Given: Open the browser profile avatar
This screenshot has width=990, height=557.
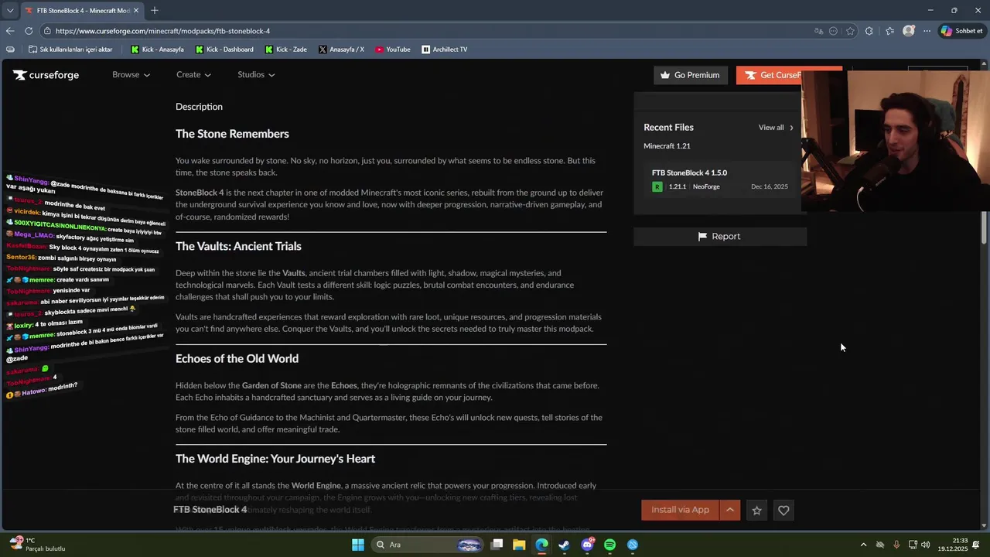Looking at the screenshot, I should tap(909, 31).
